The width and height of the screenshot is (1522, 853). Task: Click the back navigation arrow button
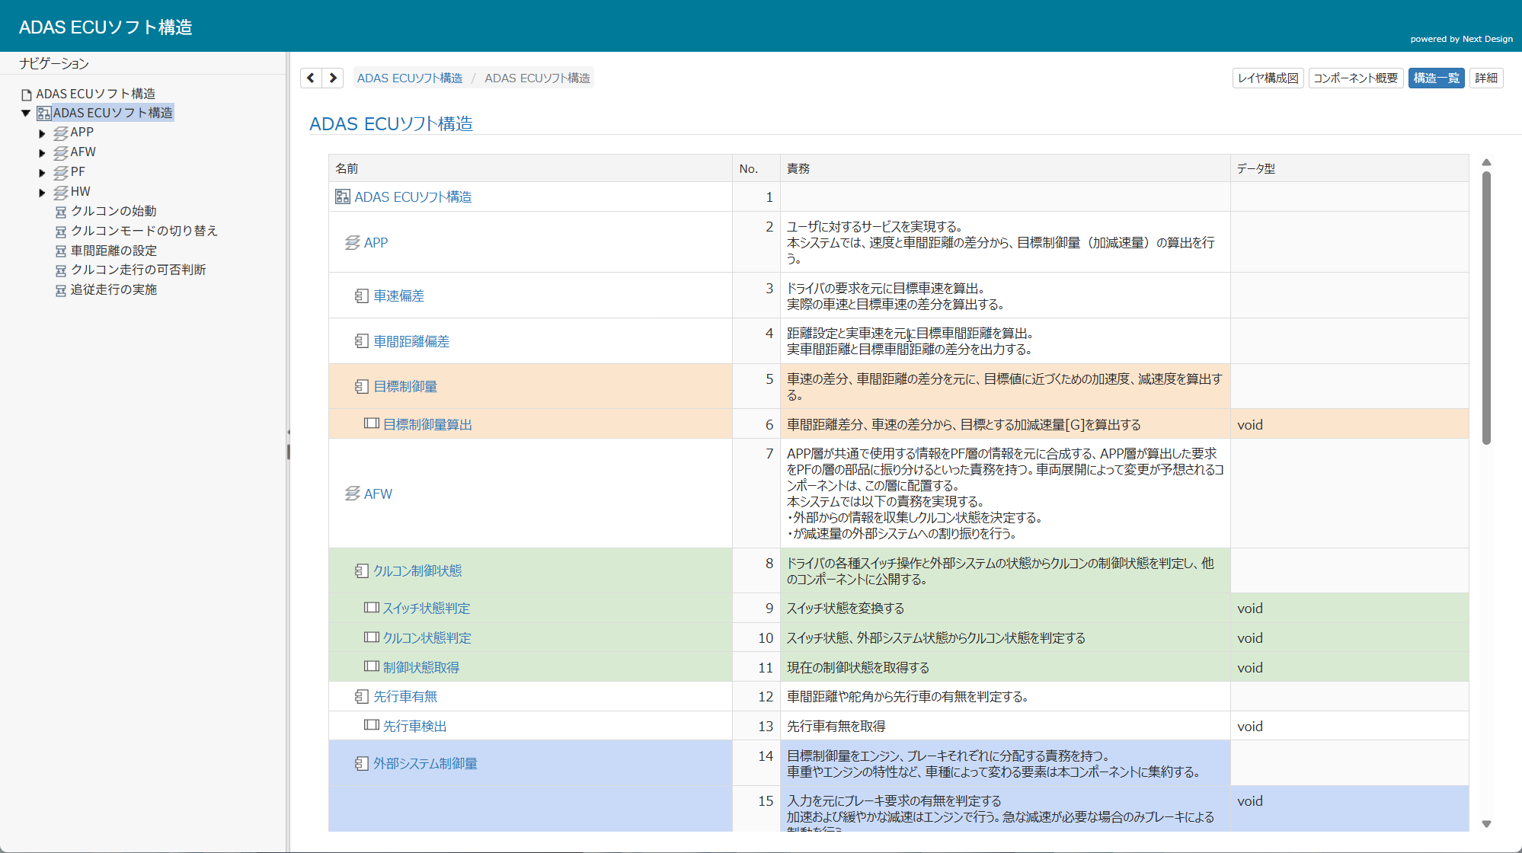(x=311, y=78)
